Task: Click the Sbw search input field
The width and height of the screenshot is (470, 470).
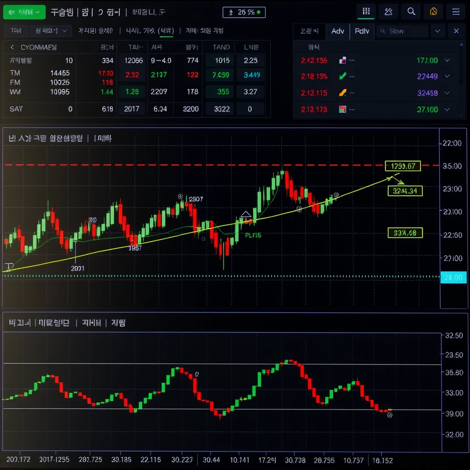Action: 403,31
